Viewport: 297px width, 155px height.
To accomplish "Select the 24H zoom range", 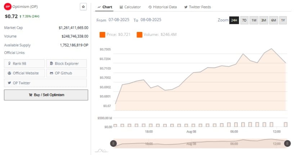I will pyautogui.click(x=234, y=20).
